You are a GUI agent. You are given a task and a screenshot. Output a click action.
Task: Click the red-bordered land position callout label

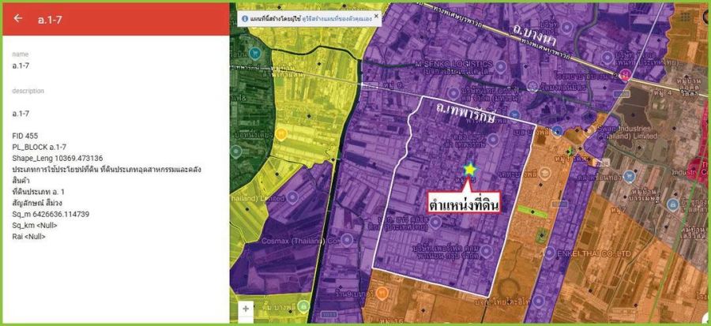click(x=465, y=203)
